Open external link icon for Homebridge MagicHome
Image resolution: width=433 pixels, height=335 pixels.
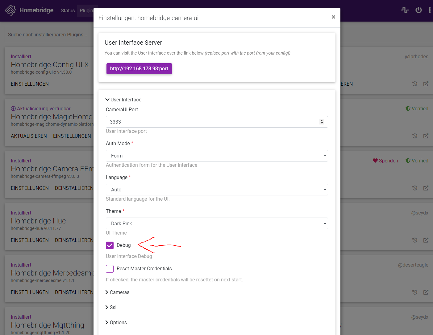coord(426,136)
